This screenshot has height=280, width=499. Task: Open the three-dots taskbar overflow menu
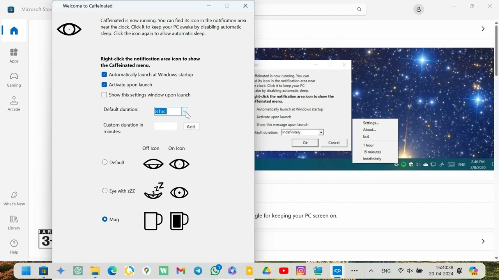354,271
